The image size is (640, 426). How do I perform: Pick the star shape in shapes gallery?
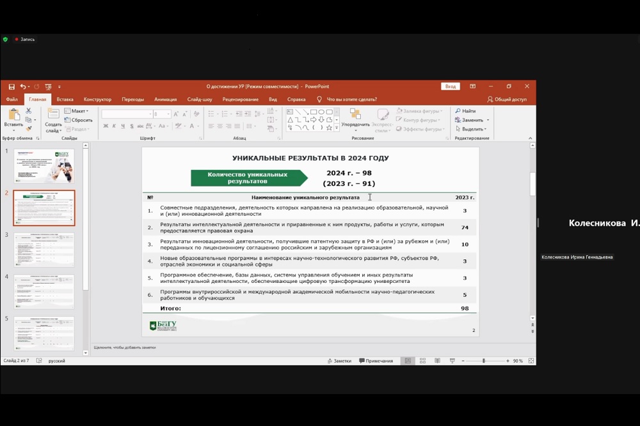(329, 128)
